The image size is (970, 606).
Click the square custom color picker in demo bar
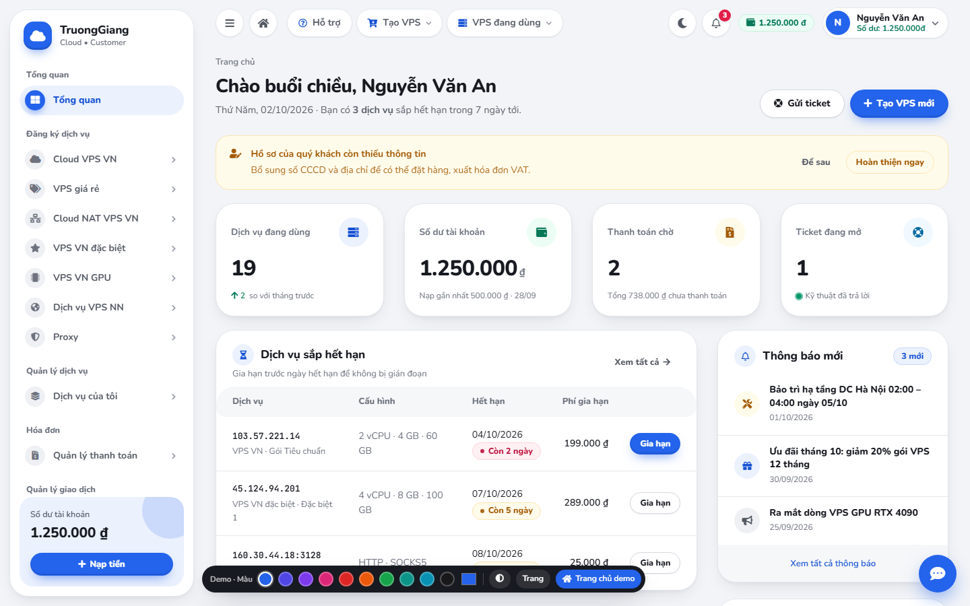click(469, 579)
